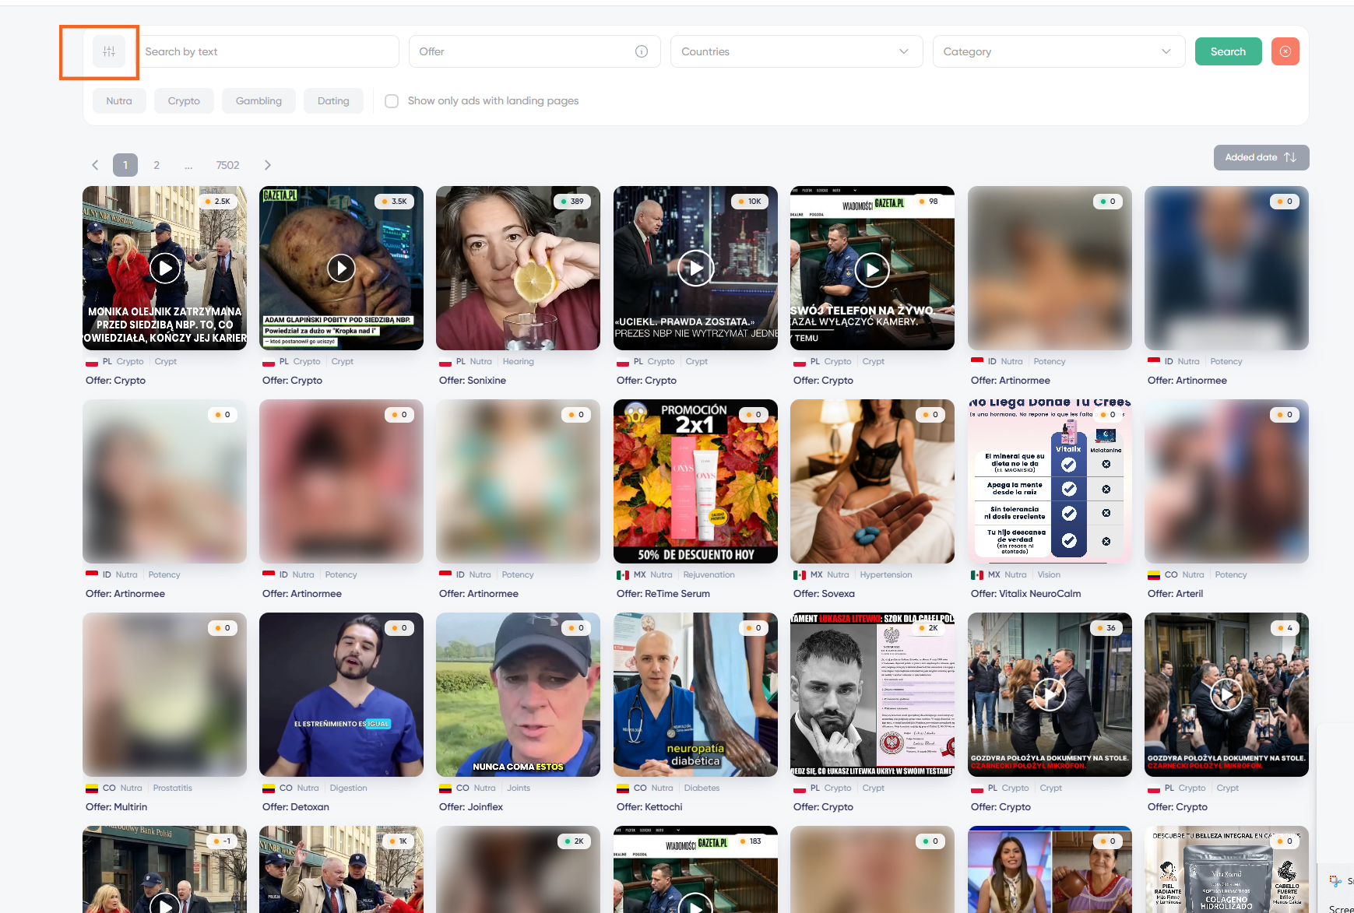Image resolution: width=1354 pixels, height=913 pixels.
Task: Jump to last page 7502
Action: coord(227,165)
